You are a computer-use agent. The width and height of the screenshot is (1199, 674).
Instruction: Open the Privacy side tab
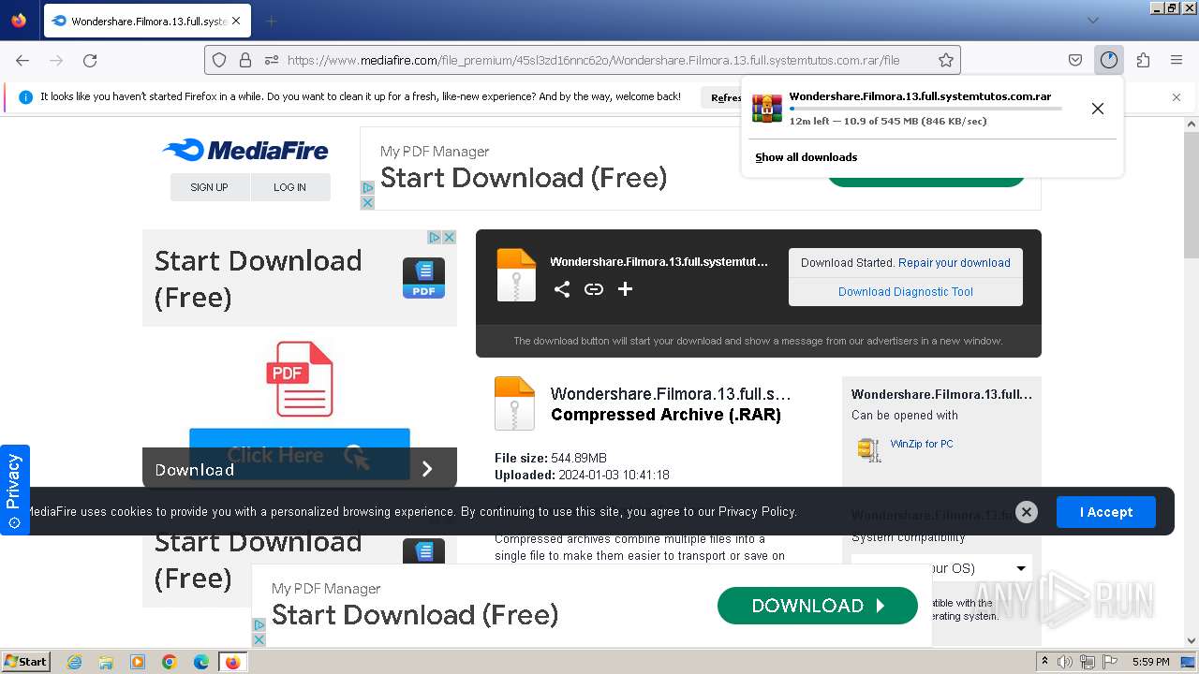[15, 490]
